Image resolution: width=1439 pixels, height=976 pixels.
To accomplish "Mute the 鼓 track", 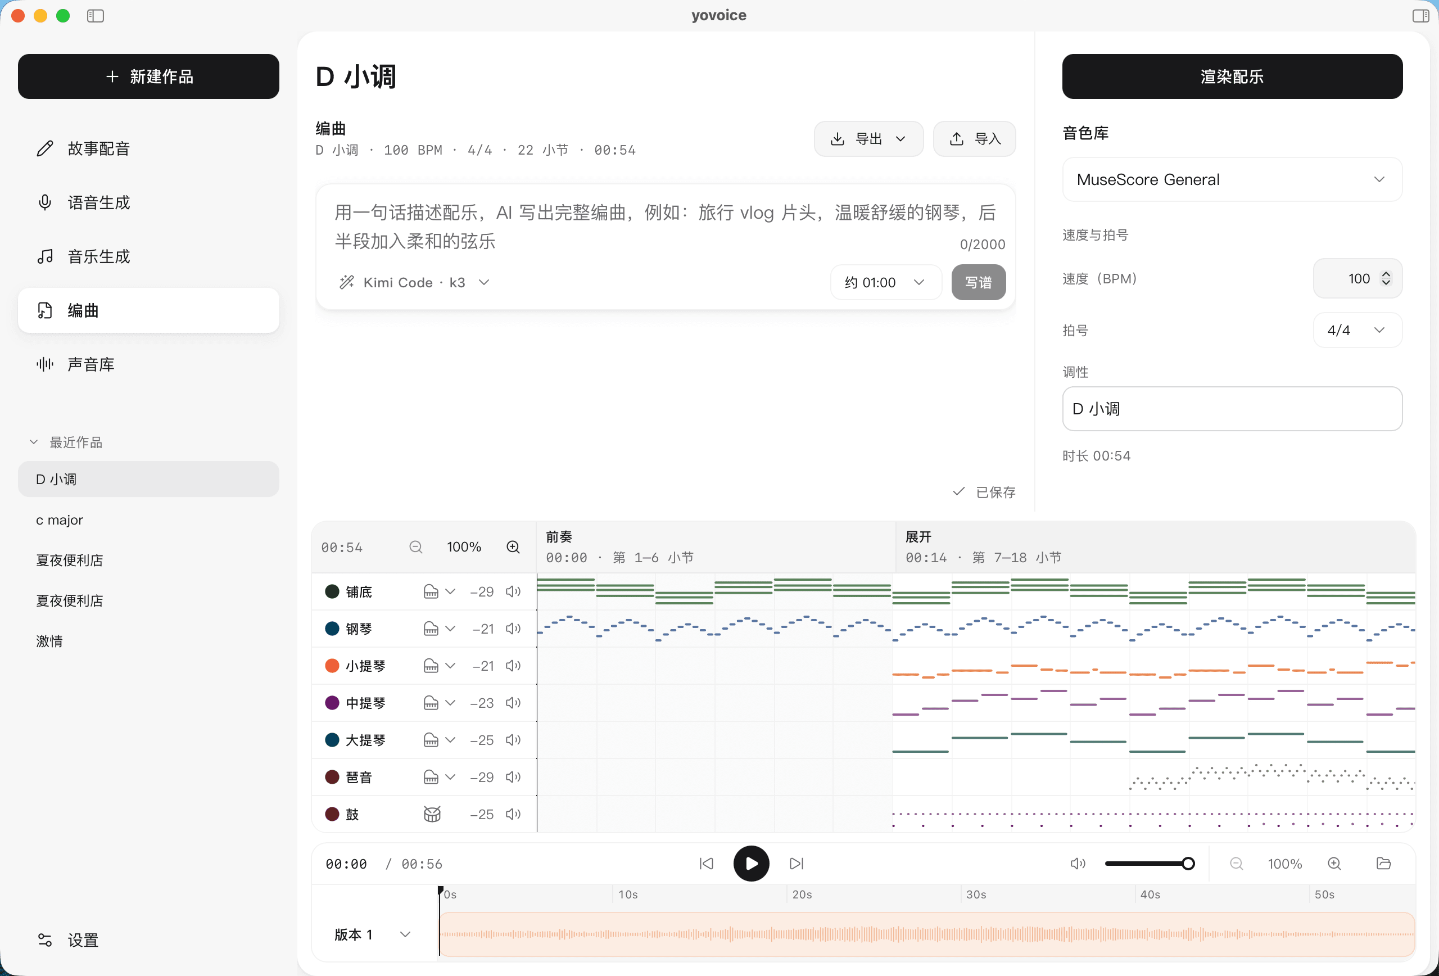I will click(x=513, y=814).
